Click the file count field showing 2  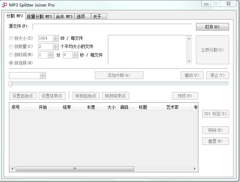tap(45, 46)
